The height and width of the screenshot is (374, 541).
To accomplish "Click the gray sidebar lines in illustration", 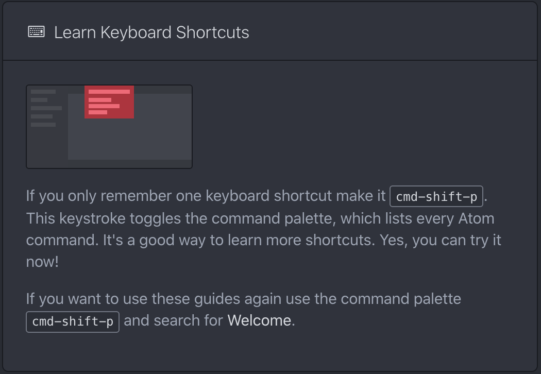I will click(x=45, y=108).
